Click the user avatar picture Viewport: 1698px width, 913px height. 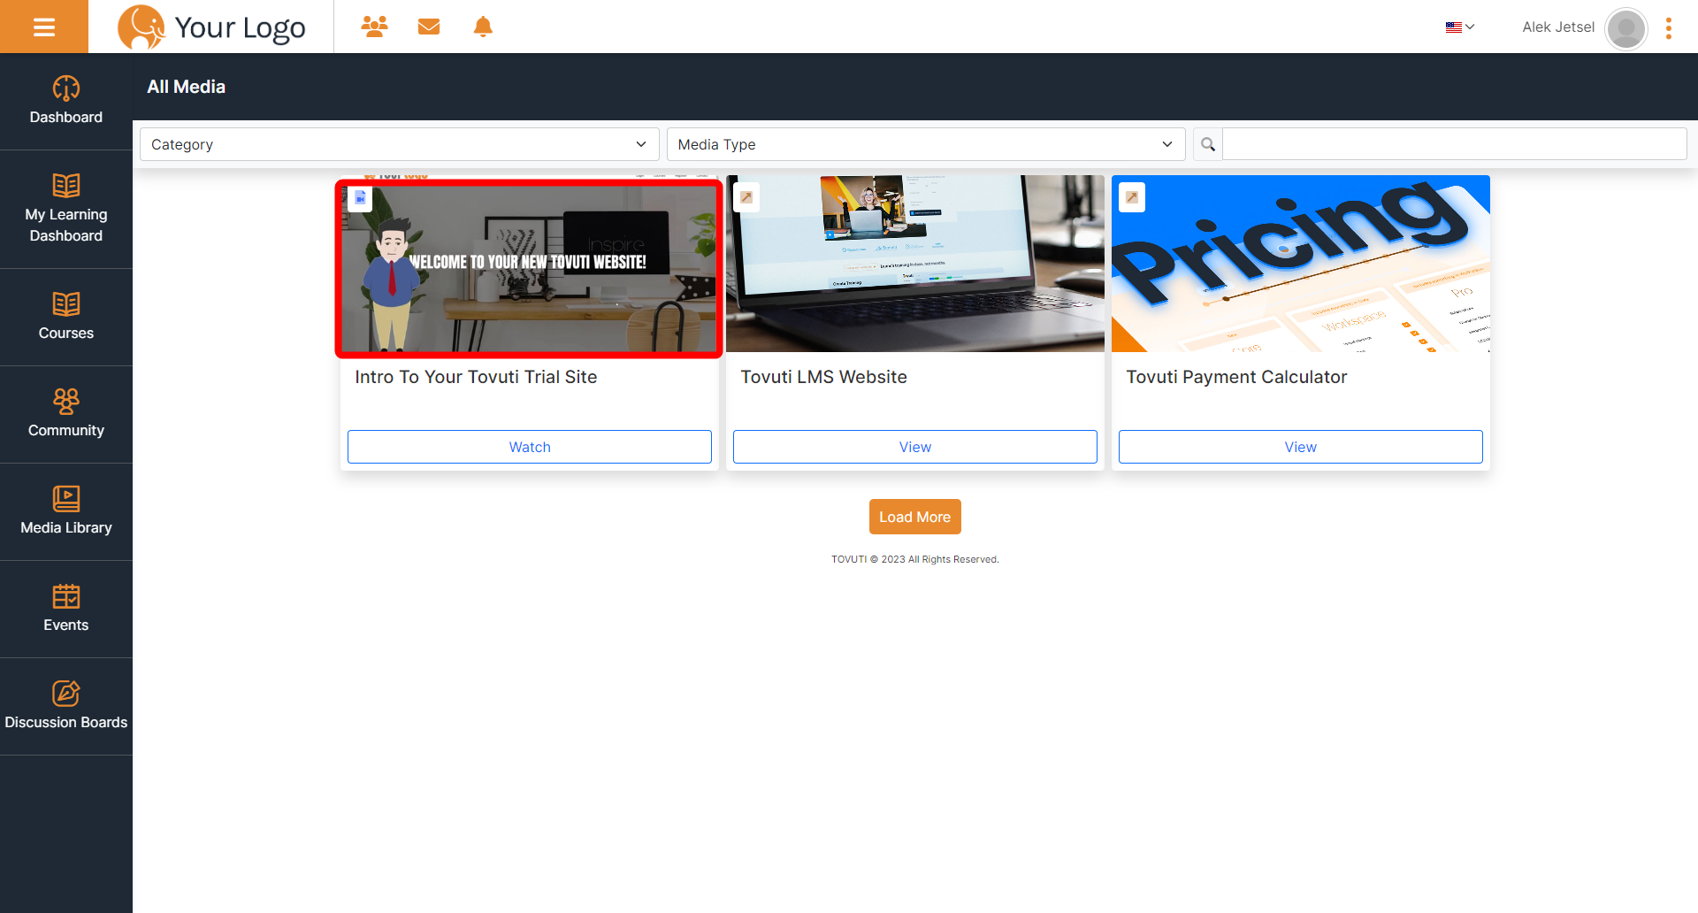tap(1625, 28)
